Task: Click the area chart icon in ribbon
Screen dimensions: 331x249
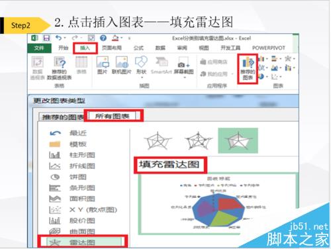Action: click(275, 68)
